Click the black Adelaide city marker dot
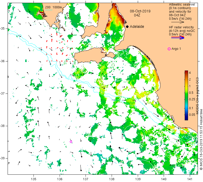This screenshot has width=203, height=182. (127, 27)
